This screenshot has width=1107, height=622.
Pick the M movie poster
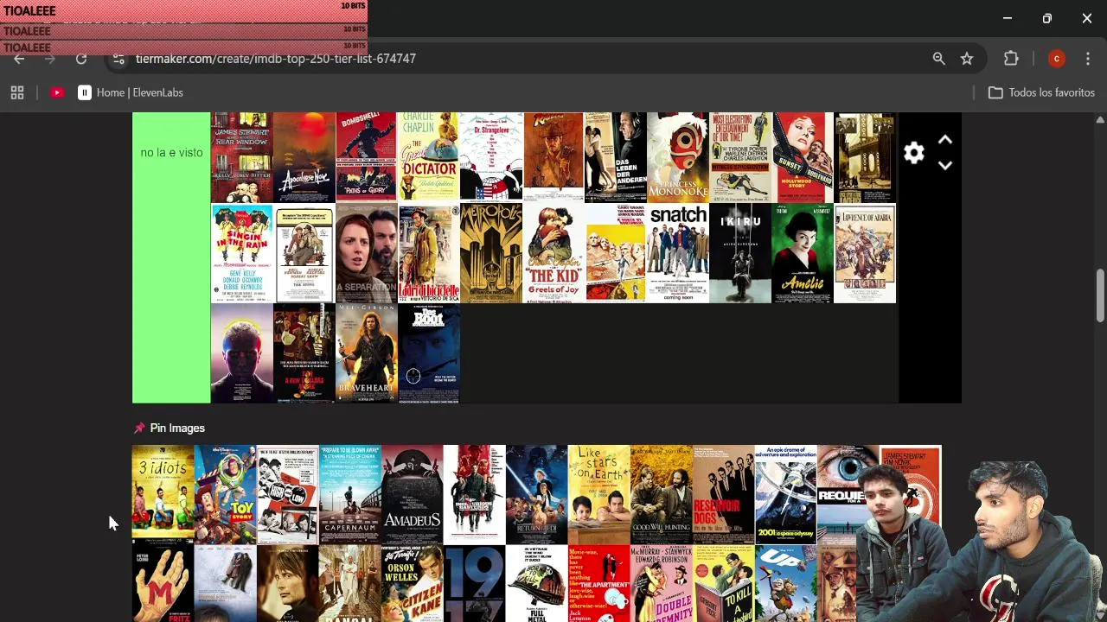[163, 583]
